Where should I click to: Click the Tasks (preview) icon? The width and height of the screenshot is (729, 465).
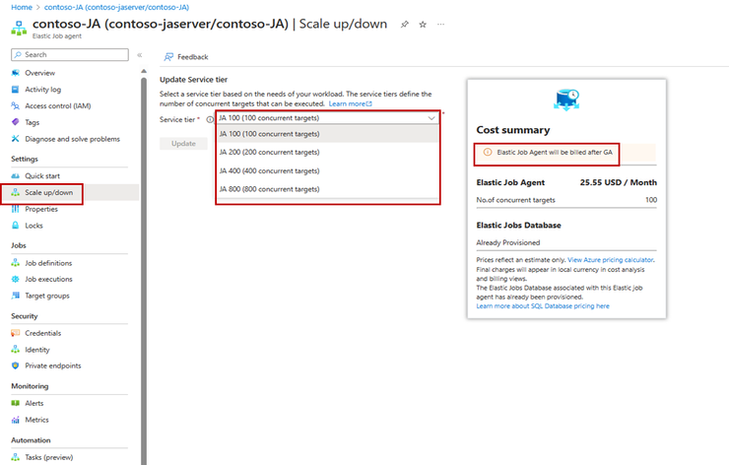click(x=16, y=457)
